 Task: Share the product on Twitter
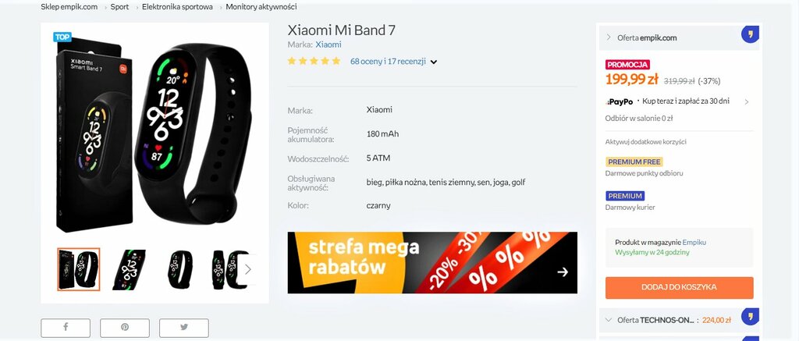coord(184,327)
